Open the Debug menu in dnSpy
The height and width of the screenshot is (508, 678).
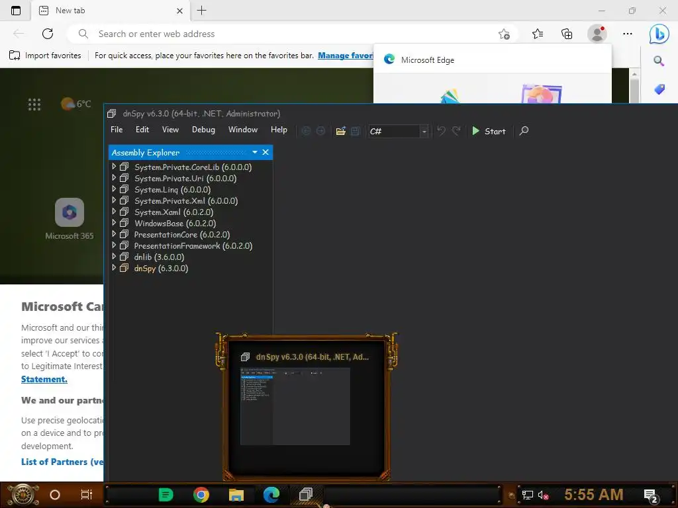tap(203, 130)
